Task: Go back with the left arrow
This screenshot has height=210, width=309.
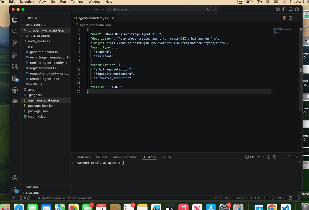Action: click(96, 9)
